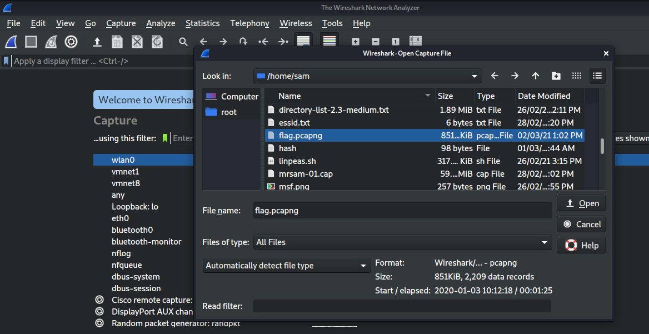Go to next packet arrow in main toolbar

pos(223,41)
